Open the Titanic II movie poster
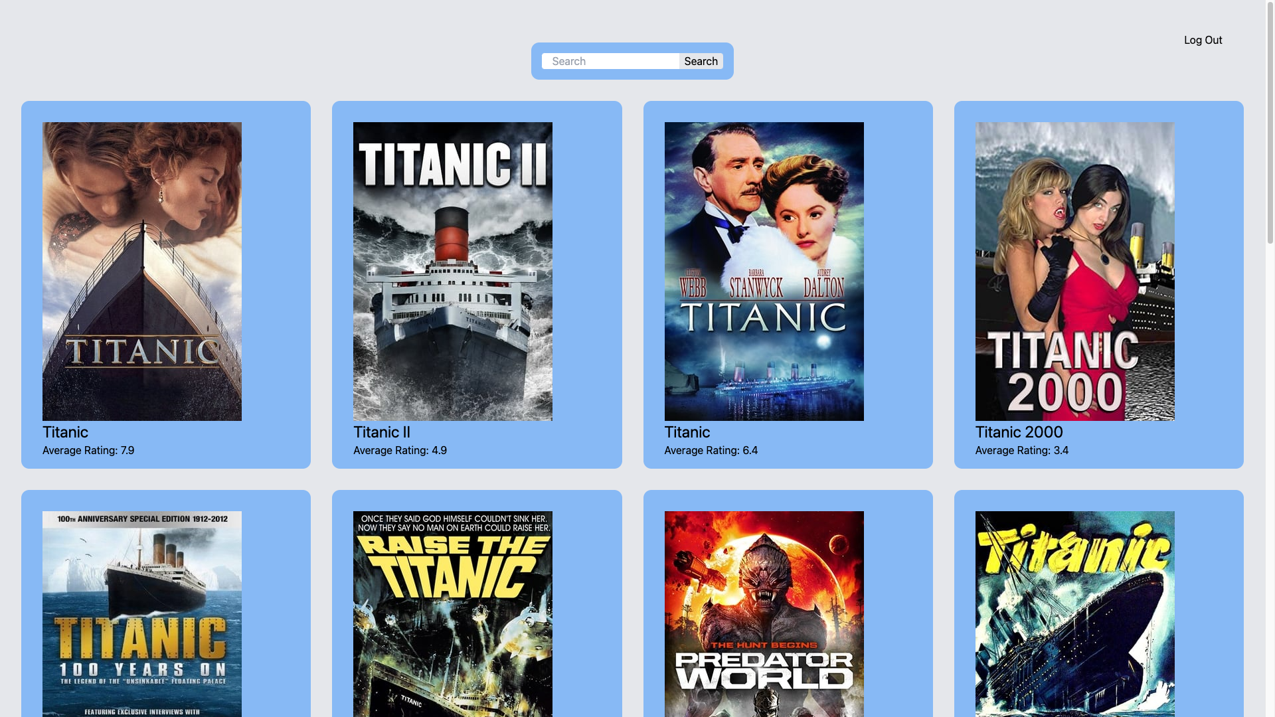 click(x=453, y=271)
